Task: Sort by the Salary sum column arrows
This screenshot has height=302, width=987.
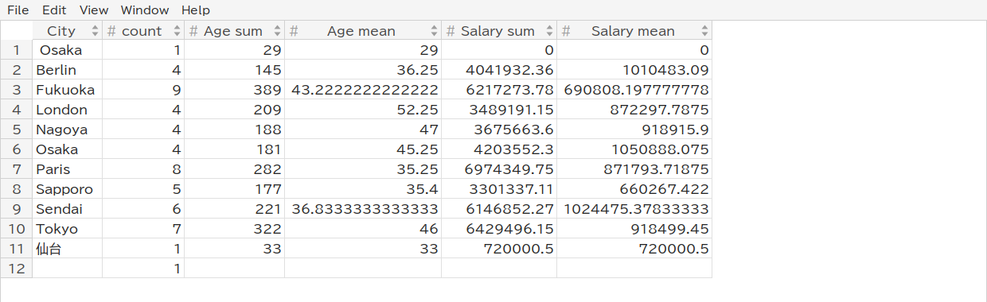Action: pos(549,31)
